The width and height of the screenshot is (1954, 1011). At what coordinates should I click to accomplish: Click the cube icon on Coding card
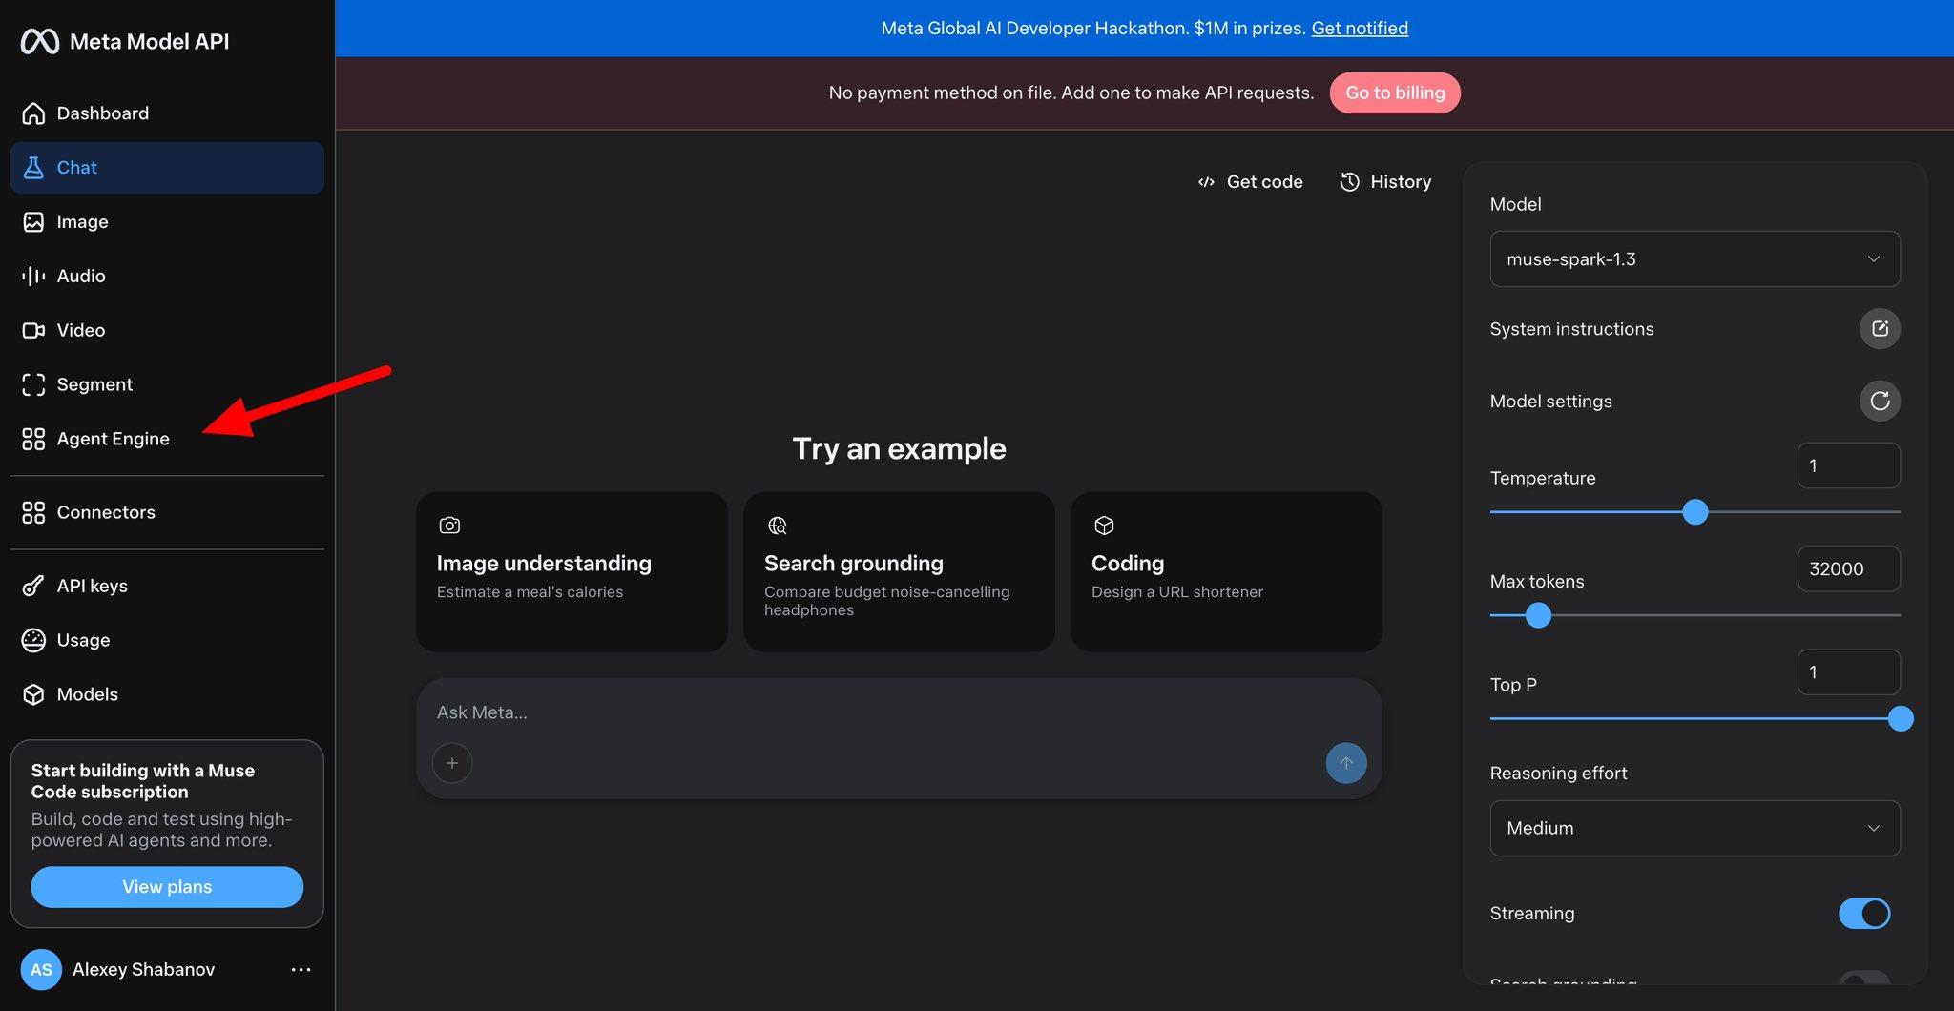pyautogui.click(x=1104, y=526)
